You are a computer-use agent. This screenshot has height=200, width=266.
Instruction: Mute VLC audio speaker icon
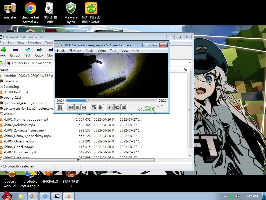140,109
